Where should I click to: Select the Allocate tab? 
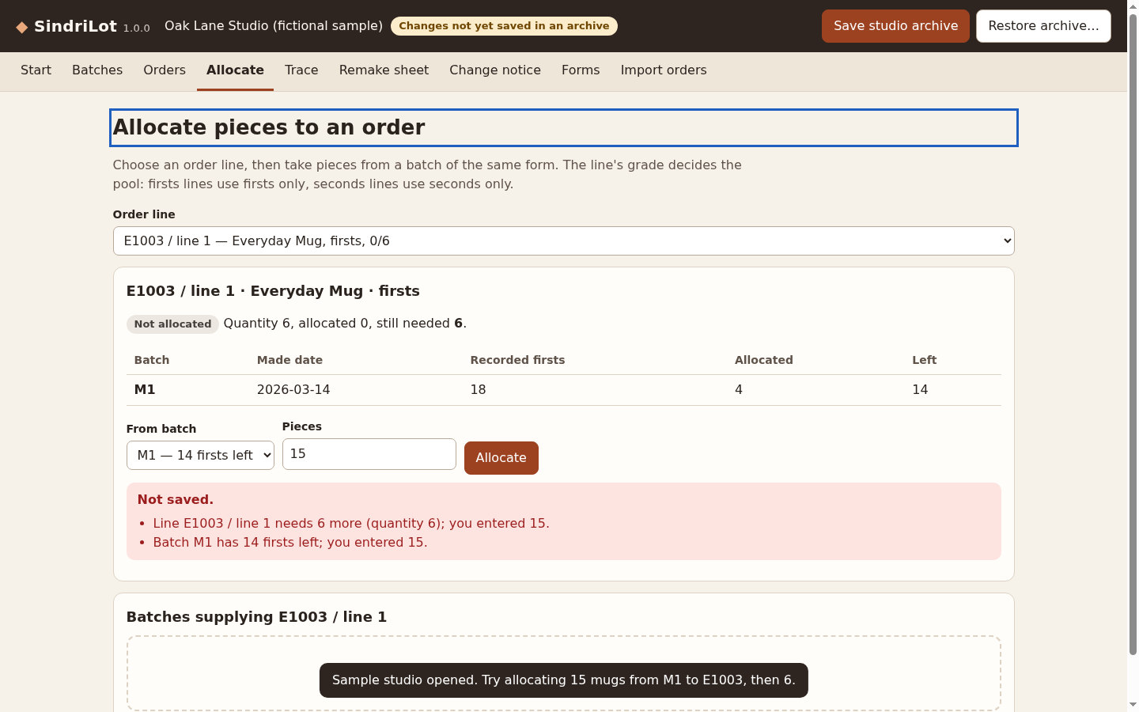pos(235,70)
